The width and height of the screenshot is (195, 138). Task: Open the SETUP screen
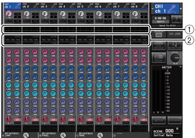coord(159,120)
